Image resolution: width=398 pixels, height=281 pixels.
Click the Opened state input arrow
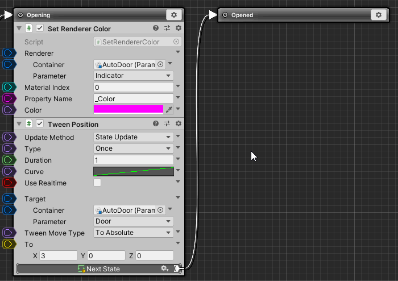(x=213, y=15)
